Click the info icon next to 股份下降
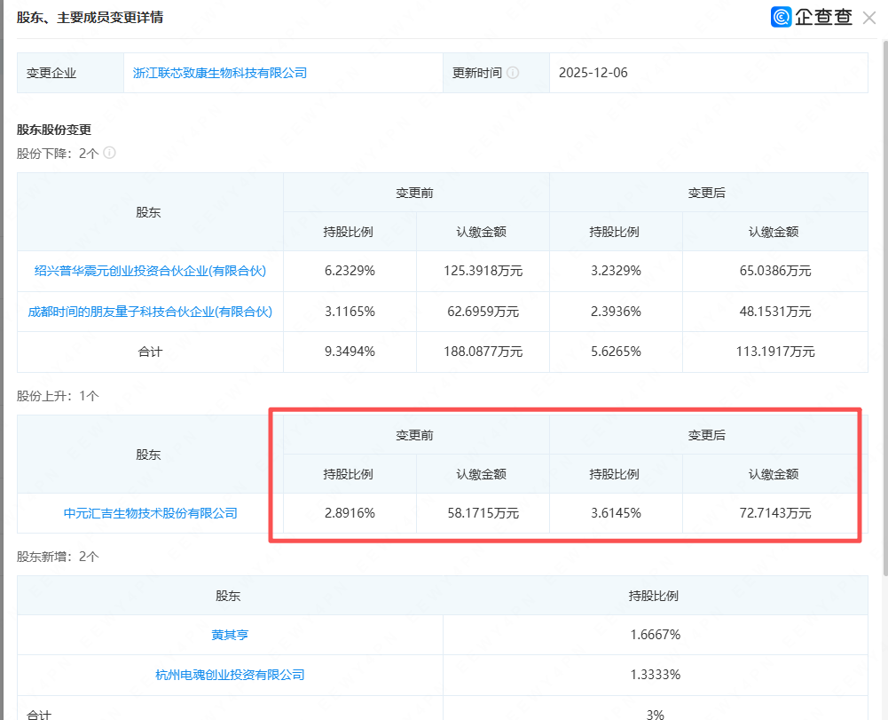 pos(110,153)
